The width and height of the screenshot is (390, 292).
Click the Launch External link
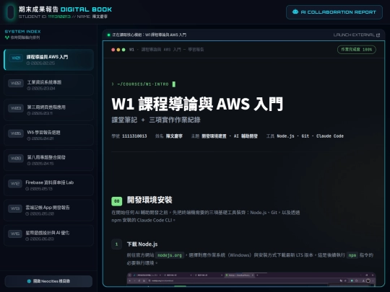point(357,35)
